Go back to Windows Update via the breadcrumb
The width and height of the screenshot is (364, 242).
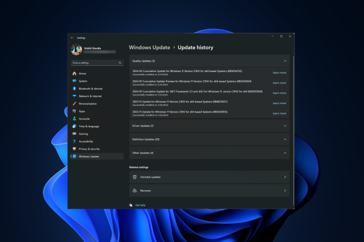point(150,48)
